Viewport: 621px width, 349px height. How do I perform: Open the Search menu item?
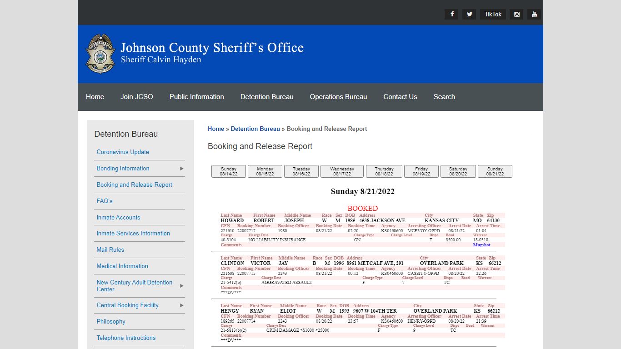(x=444, y=97)
